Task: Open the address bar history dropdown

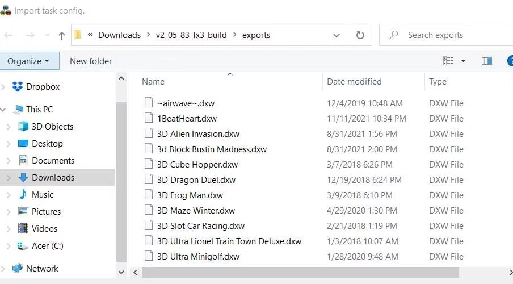Action: pyautogui.click(x=337, y=35)
